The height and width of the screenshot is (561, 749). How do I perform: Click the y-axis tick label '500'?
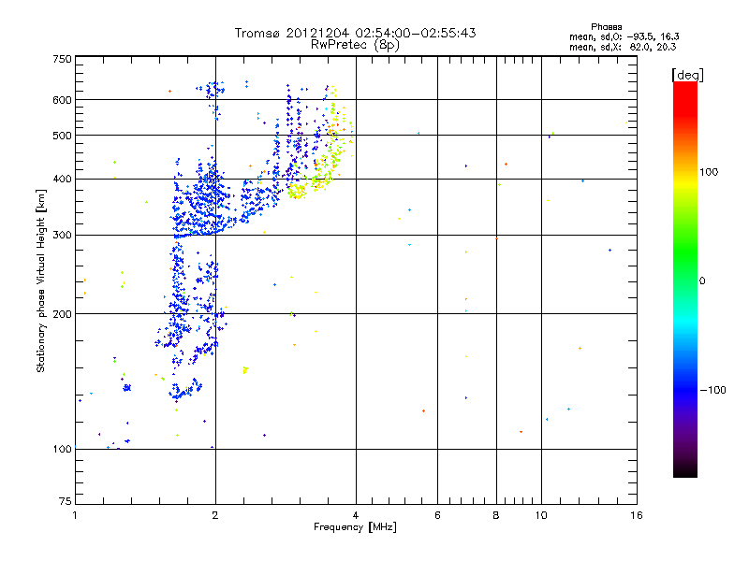[62, 136]
